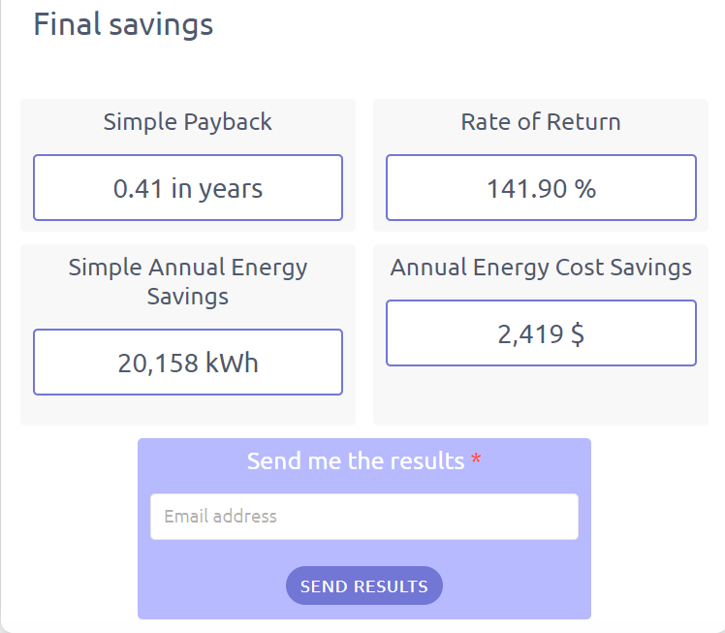The height and width of the screenshot is (633, 725).
Task: Click the Send me the results label
Action: point(355,460)
